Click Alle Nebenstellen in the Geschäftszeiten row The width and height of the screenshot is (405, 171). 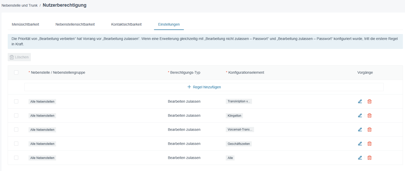coord(42,144)
